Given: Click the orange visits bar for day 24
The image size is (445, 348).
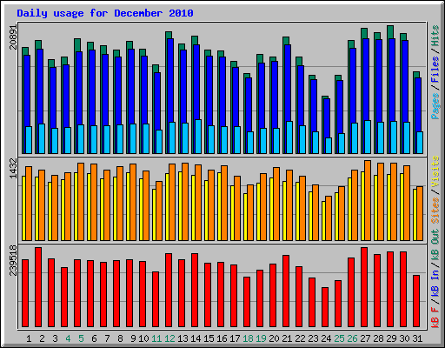Looking at the screenshot, I should (x=329, y=218).
